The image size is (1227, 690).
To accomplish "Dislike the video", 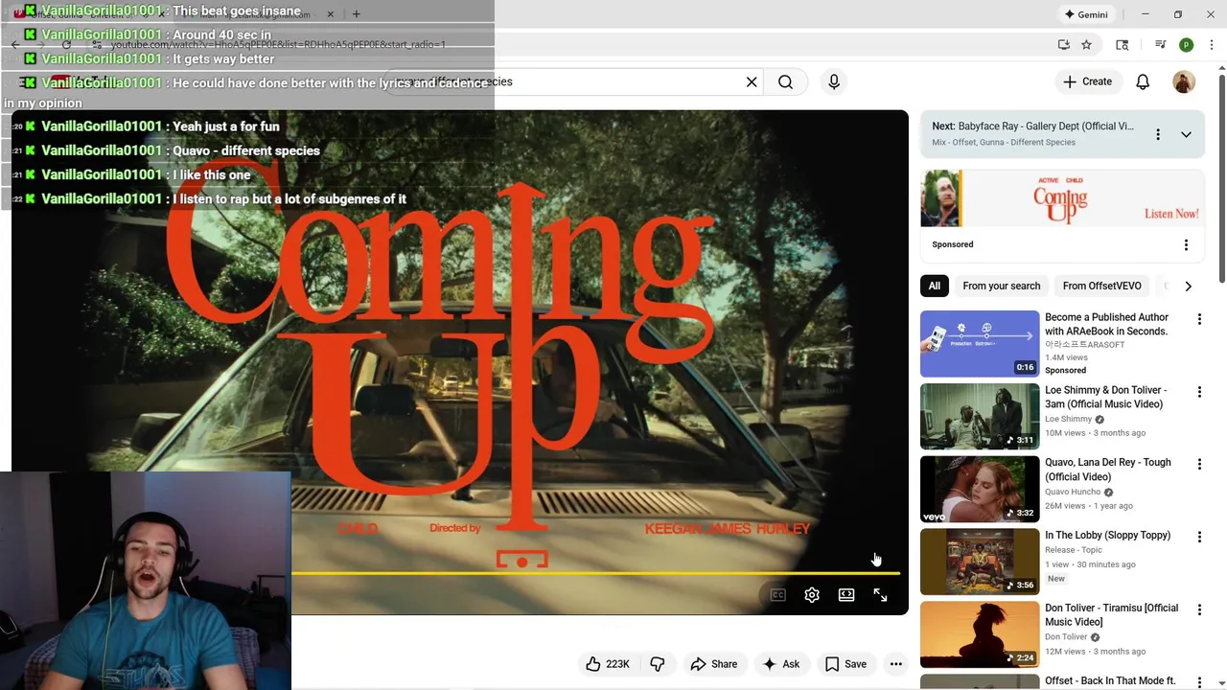I will tap(657, 664).
